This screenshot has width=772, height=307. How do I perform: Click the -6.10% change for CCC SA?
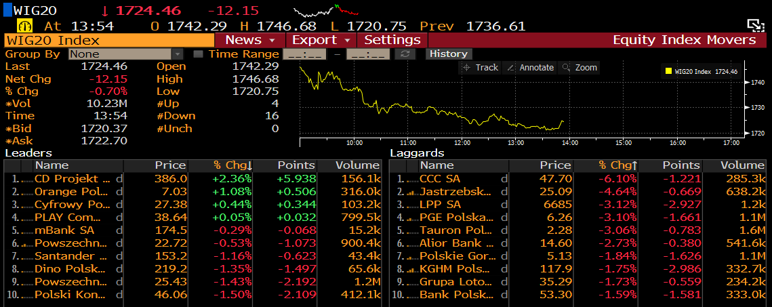coord(617,179)
